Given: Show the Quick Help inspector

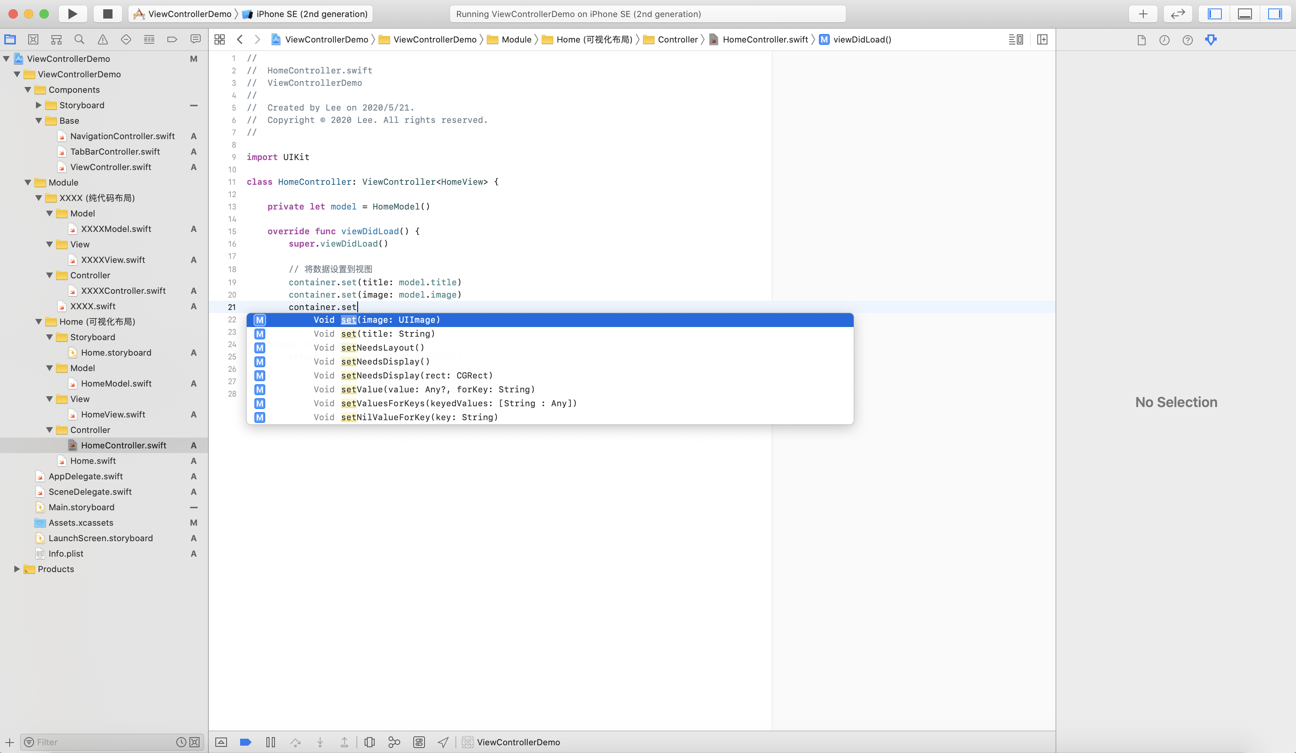Looking at the screenshot, I should pos(1187,39).
